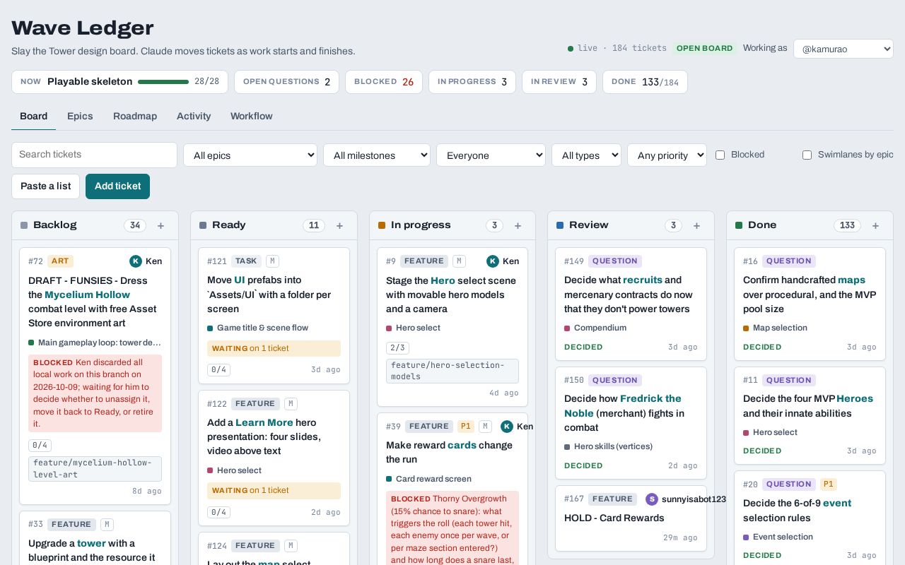Click the In review stat chip
Screen dimensions: 905x565
tap(559, 82)
